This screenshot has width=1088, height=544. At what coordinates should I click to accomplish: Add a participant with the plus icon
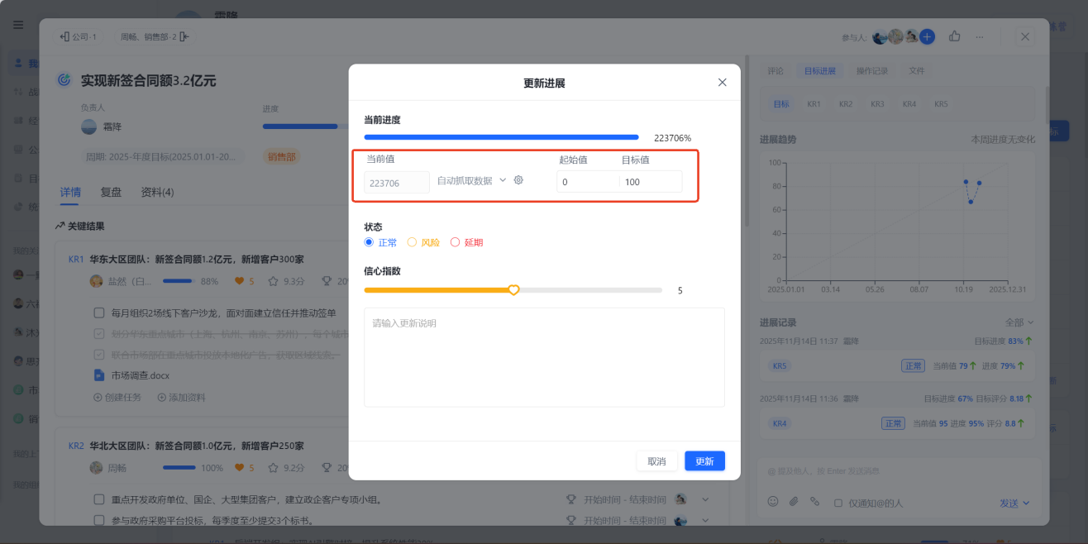point(927,36)
